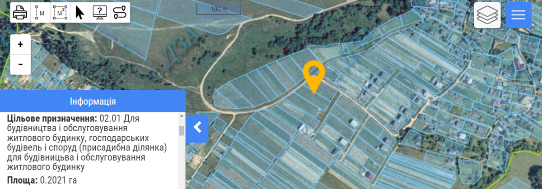Click the orange location marker pin

314,77
